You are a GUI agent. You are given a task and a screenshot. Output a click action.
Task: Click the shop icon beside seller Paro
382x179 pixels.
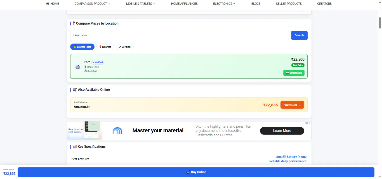point(78,67)
